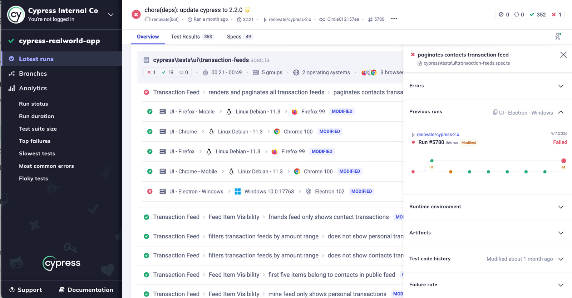Collapse the Previous runs section
The height and width of the screenshot is (298, 572).
point(561,112)
